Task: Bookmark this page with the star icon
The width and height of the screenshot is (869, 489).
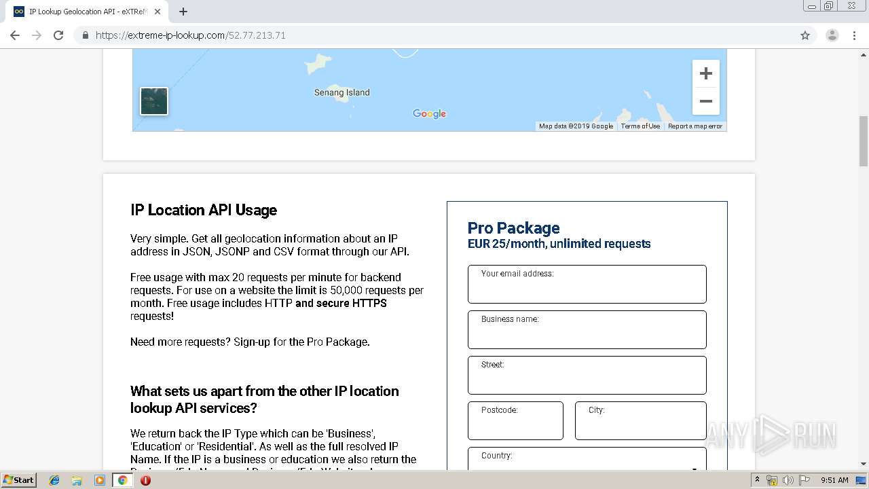Action: 805,35
